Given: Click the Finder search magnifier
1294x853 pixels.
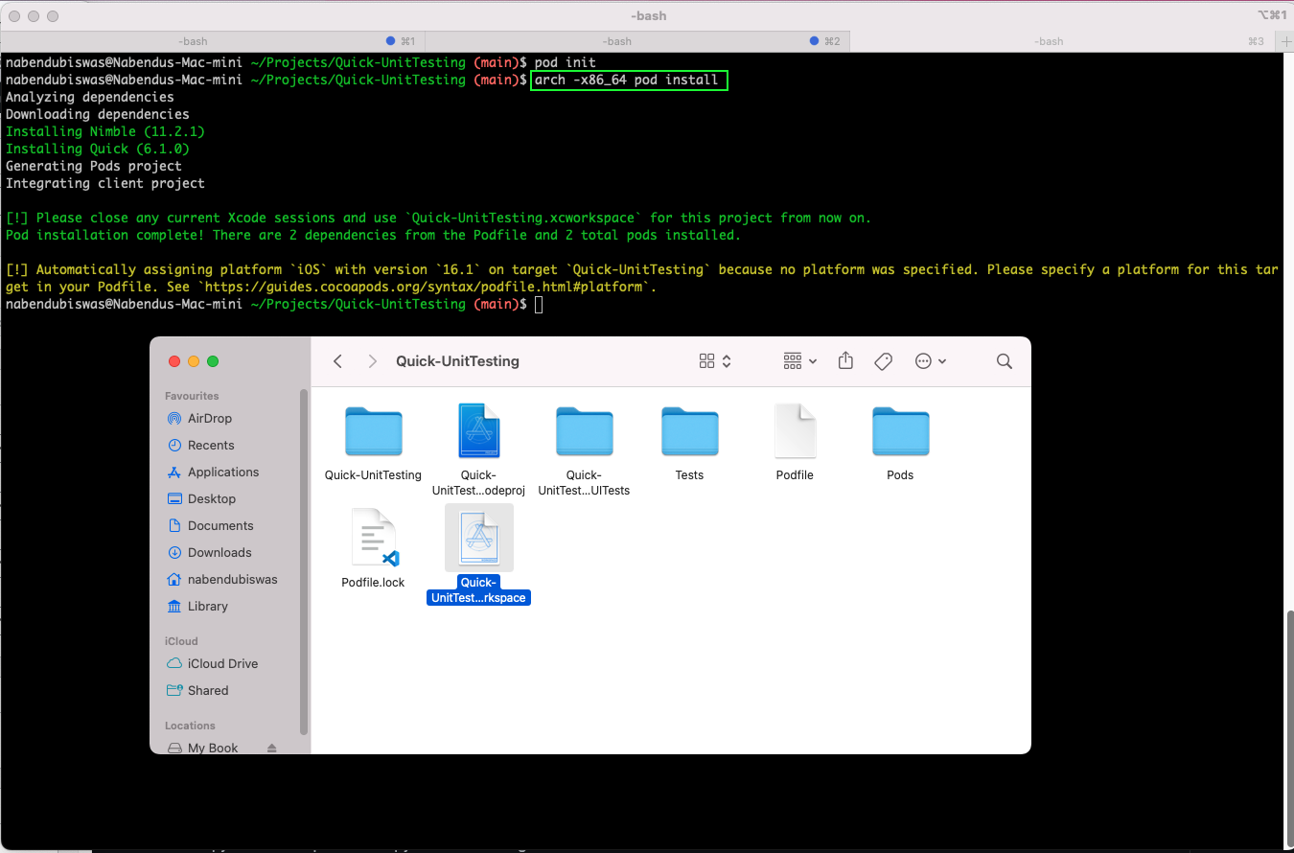Looking at the screenshot, I should click(x=1005, y=361).
